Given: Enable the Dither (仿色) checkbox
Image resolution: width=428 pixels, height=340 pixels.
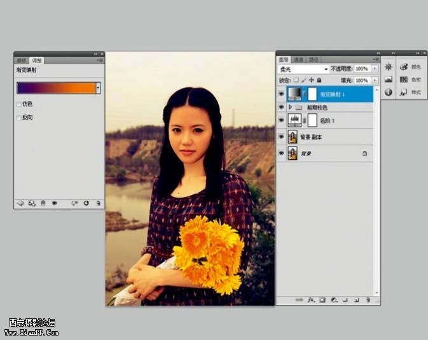Looking at the screenshot, I should [x=18, y=104].
